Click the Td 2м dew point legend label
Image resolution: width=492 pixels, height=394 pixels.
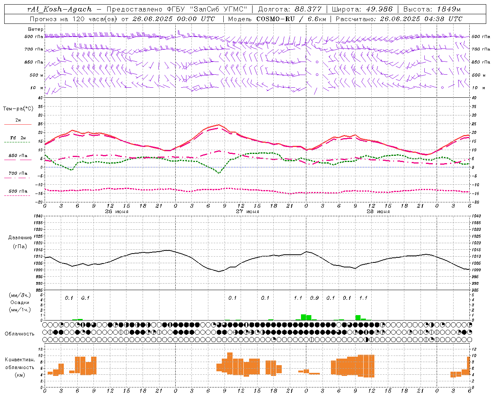[18, 138]
